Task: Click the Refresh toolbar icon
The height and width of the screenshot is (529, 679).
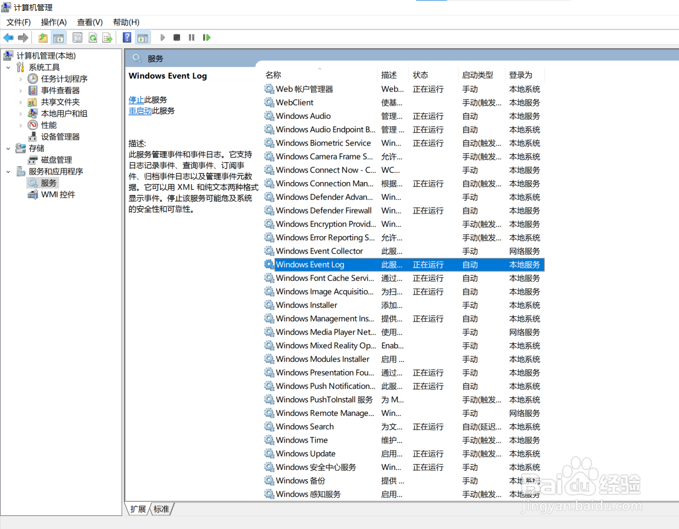Action: pyautogui.click(x=93, y=38)
